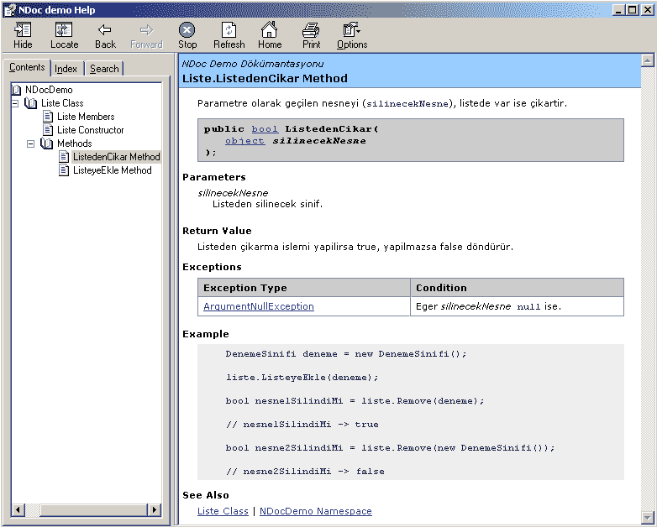The height and width of the screenshot is (527, 657).
Task: Click the Condition column header
Action: click(x=517, y=288)
